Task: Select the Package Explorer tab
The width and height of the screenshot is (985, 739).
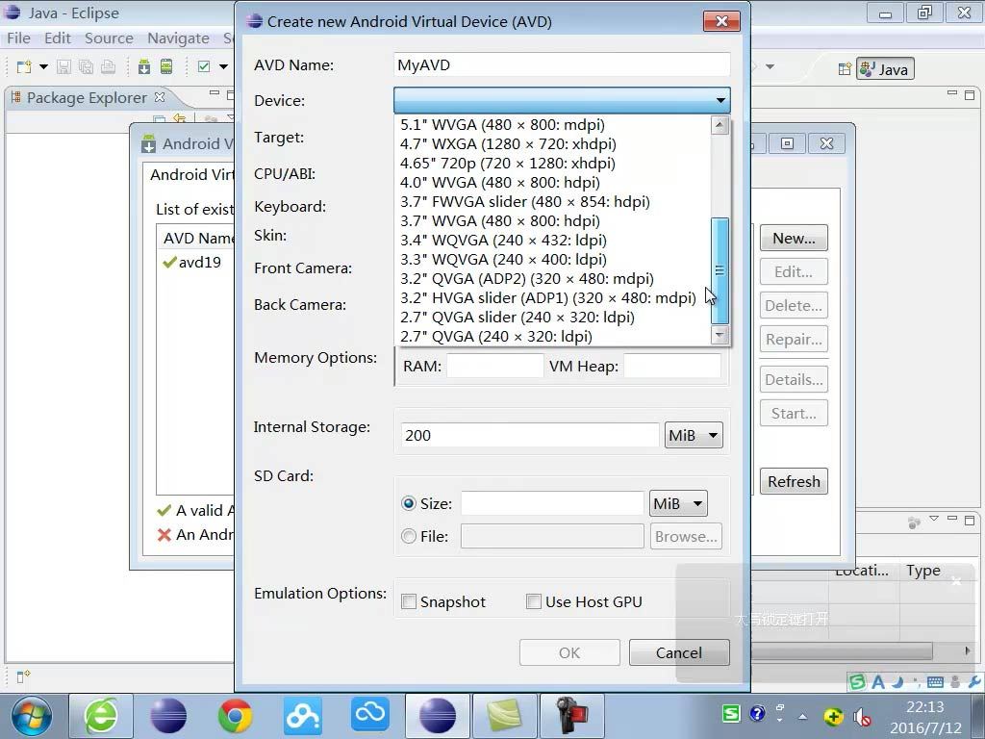Action: [x=86, y=98]
